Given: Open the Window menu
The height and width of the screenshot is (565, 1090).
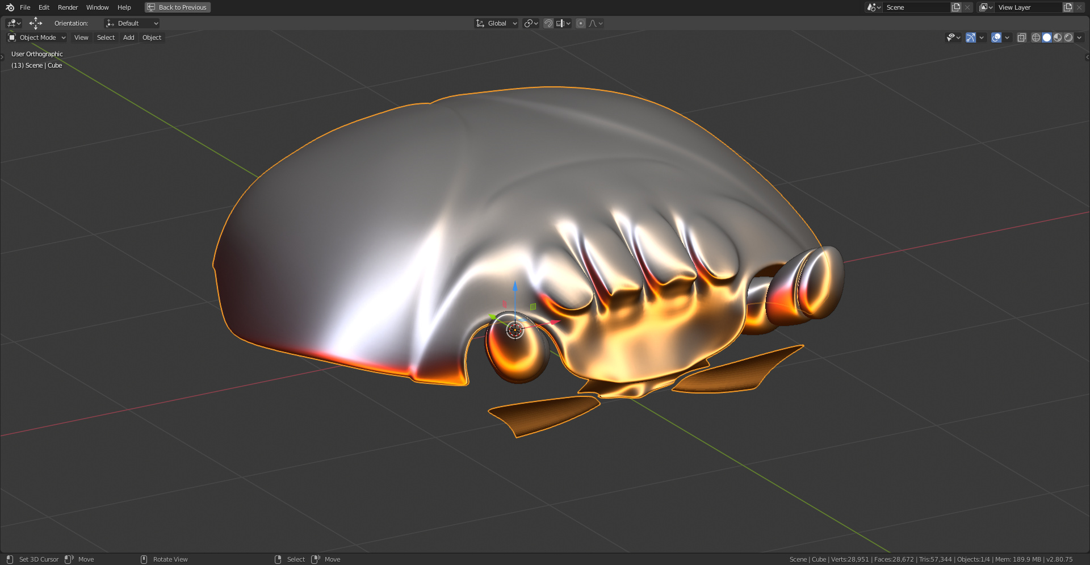Looking at the screenshot, I should (97, 7).
